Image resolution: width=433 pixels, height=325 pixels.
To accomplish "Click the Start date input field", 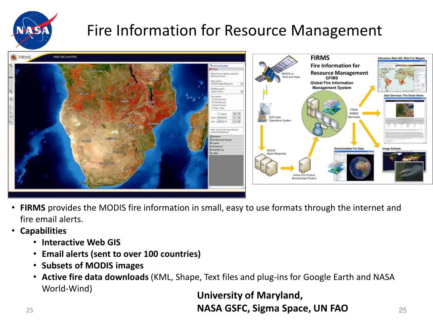I will [x=224, y=118].
